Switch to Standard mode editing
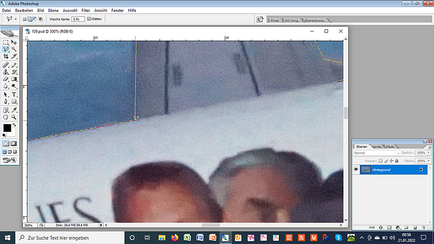 click(x=6, y=144)
